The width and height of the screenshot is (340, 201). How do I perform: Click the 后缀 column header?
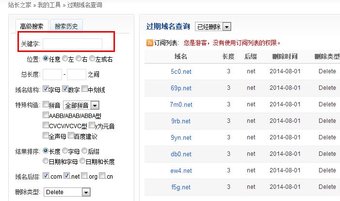pos(251,57)
